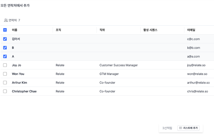Click Relate organization in Christopher Chae's row
This screenshot has width=214, height=135.
[60, 91]
